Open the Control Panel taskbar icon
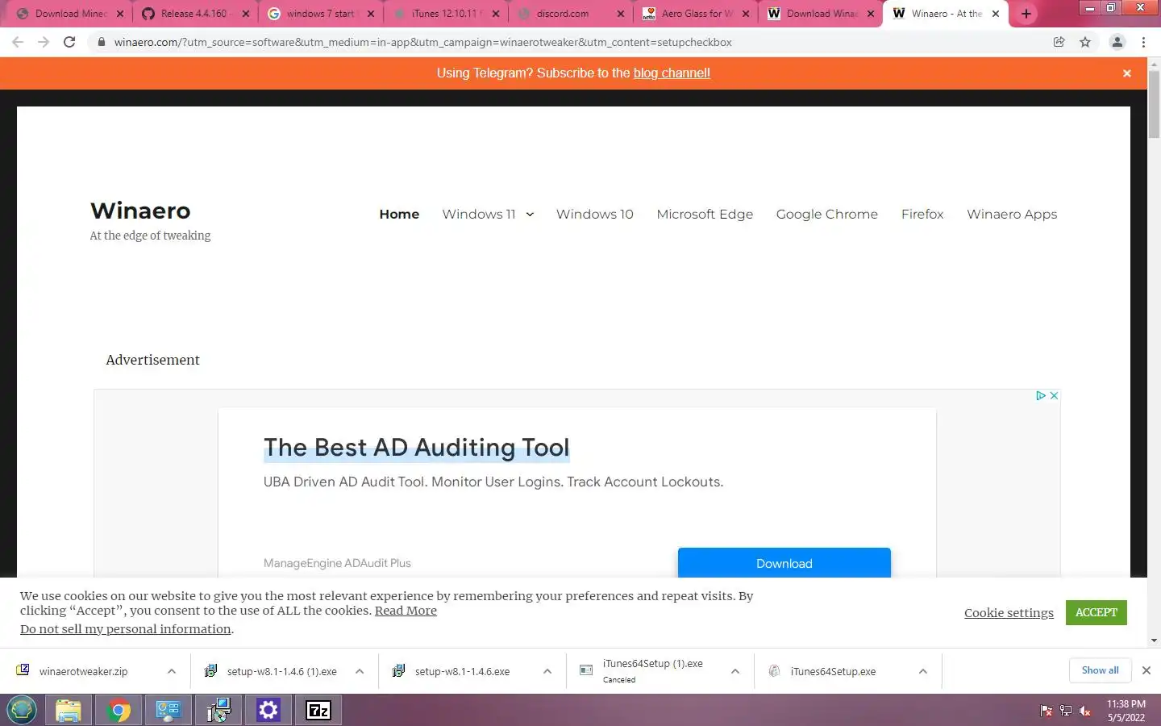Screen dimensions: 1161x726 [x=169, y=710]
